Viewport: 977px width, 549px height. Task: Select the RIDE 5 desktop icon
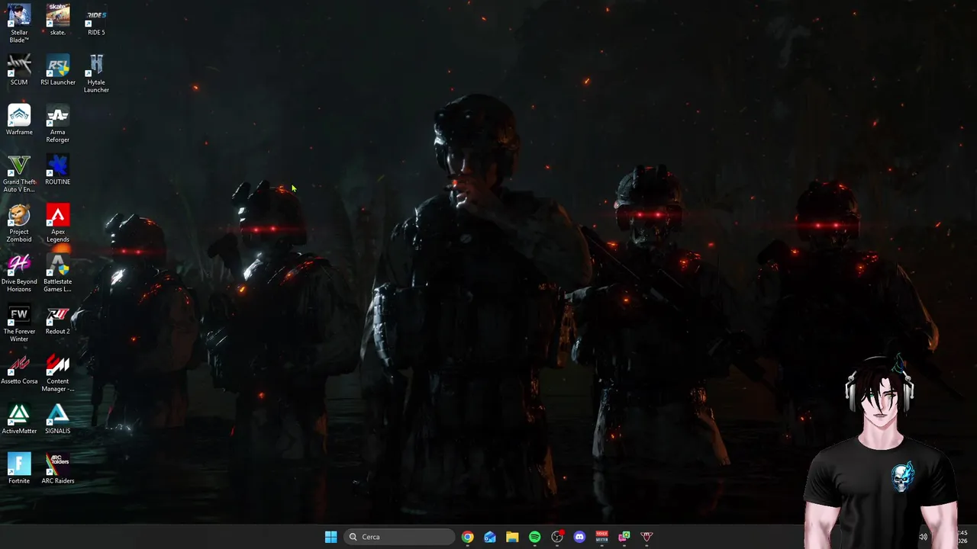pyautogui.click(x=96, y=20)
